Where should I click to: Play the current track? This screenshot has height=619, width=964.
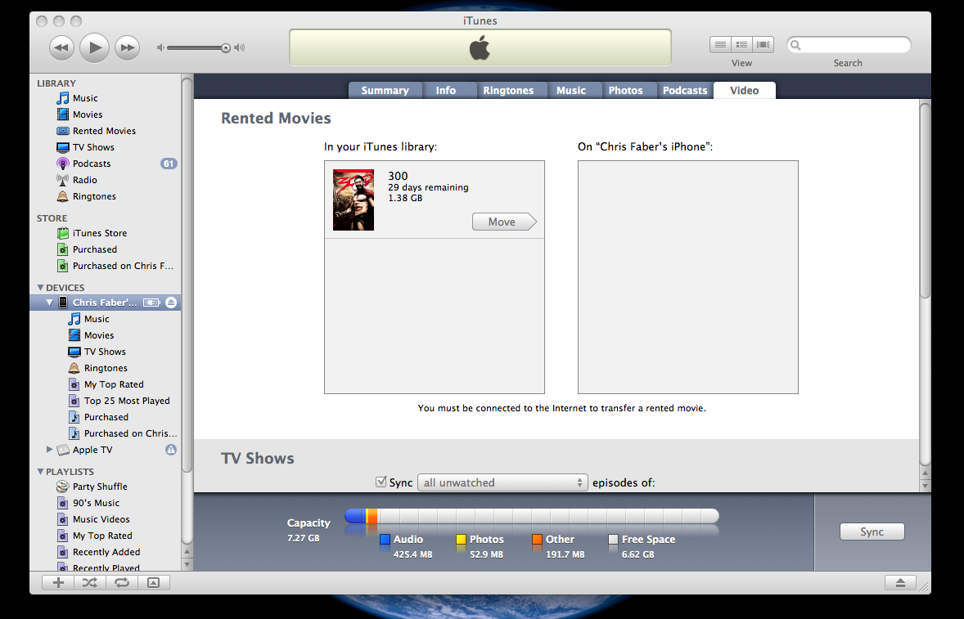click(x=95, y=47)
